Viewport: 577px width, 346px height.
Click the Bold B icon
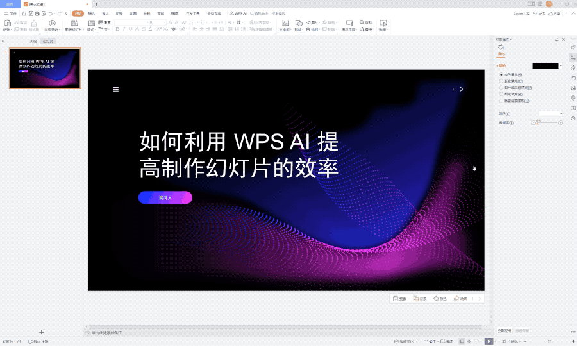pyautogui.click(x=117, y=29)
